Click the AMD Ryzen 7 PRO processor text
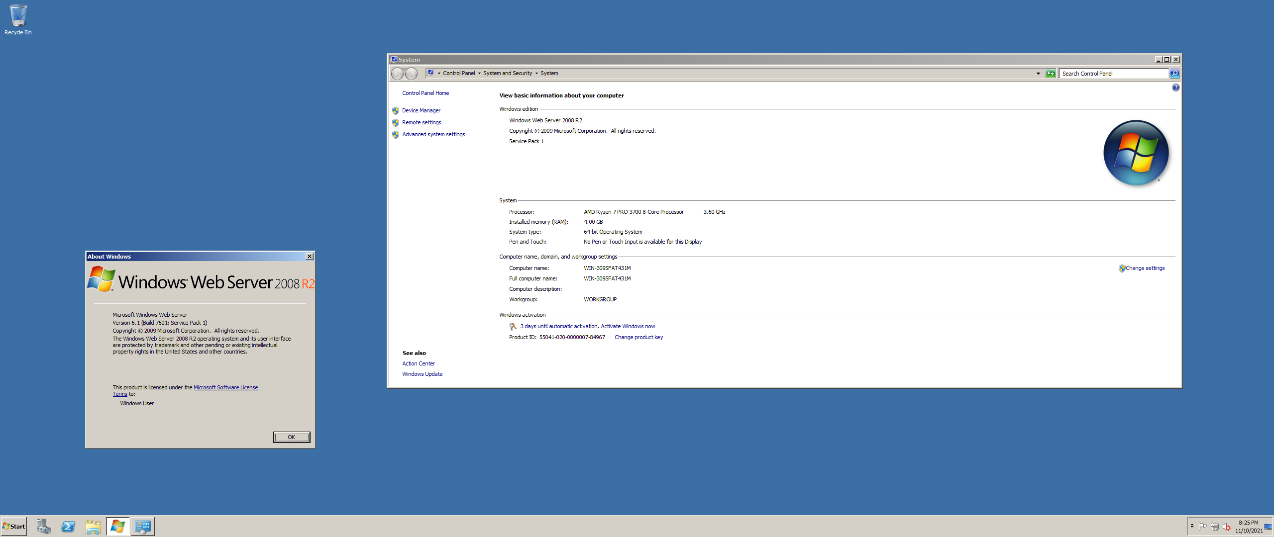 tap(634, 212)
